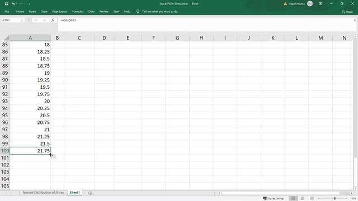Viewport: 358px width, 201px height.
Task: Click the horizontal scrollbar left arrow
Action: (219, 193)
